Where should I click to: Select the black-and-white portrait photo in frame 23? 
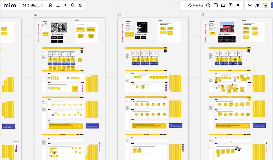pyautogui.click(x=59, y=28)
